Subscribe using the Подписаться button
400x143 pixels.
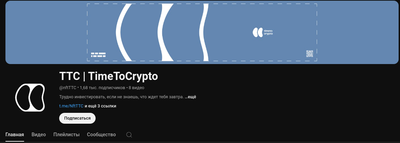point(77,118)
